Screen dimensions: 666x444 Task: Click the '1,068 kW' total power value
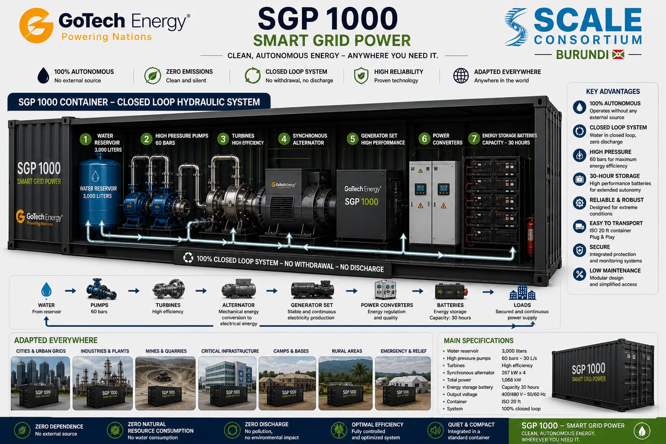click(511, 380)
